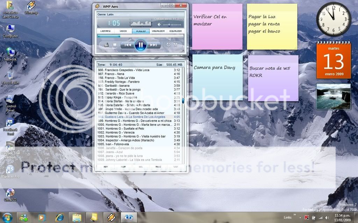Select track Inspector - Amargo Adios (Mariachi)

[139, 140]
